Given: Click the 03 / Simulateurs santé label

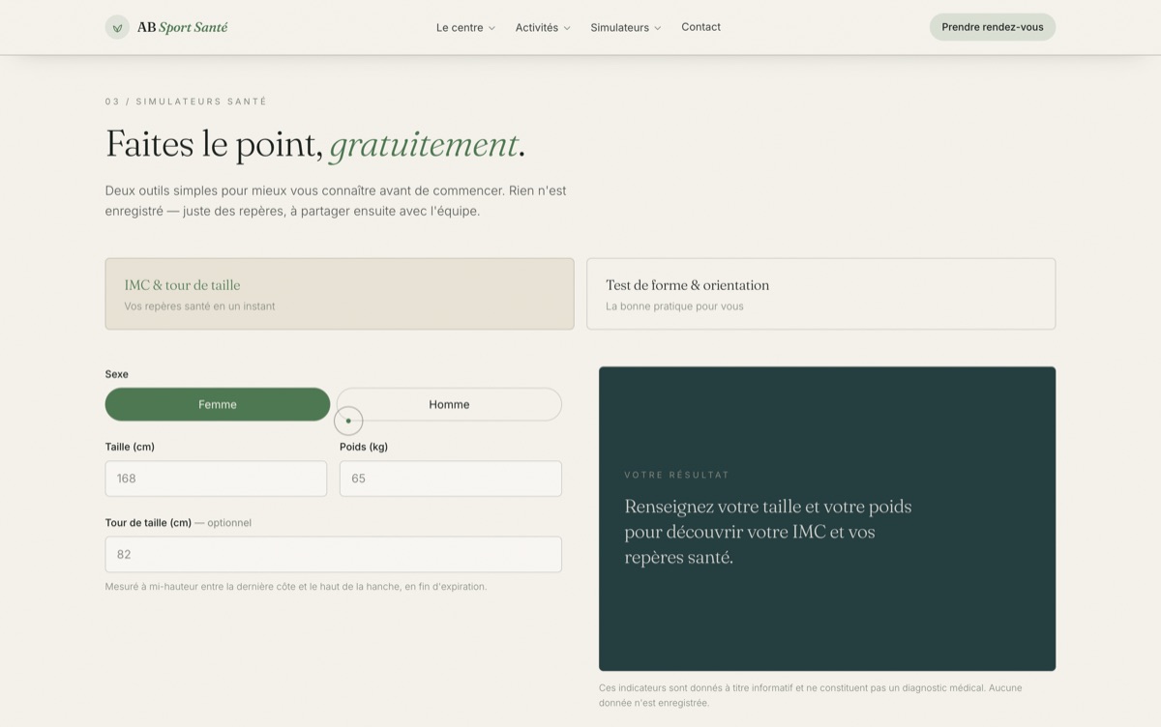Looking at the screenshot, I should coord(186,102).
